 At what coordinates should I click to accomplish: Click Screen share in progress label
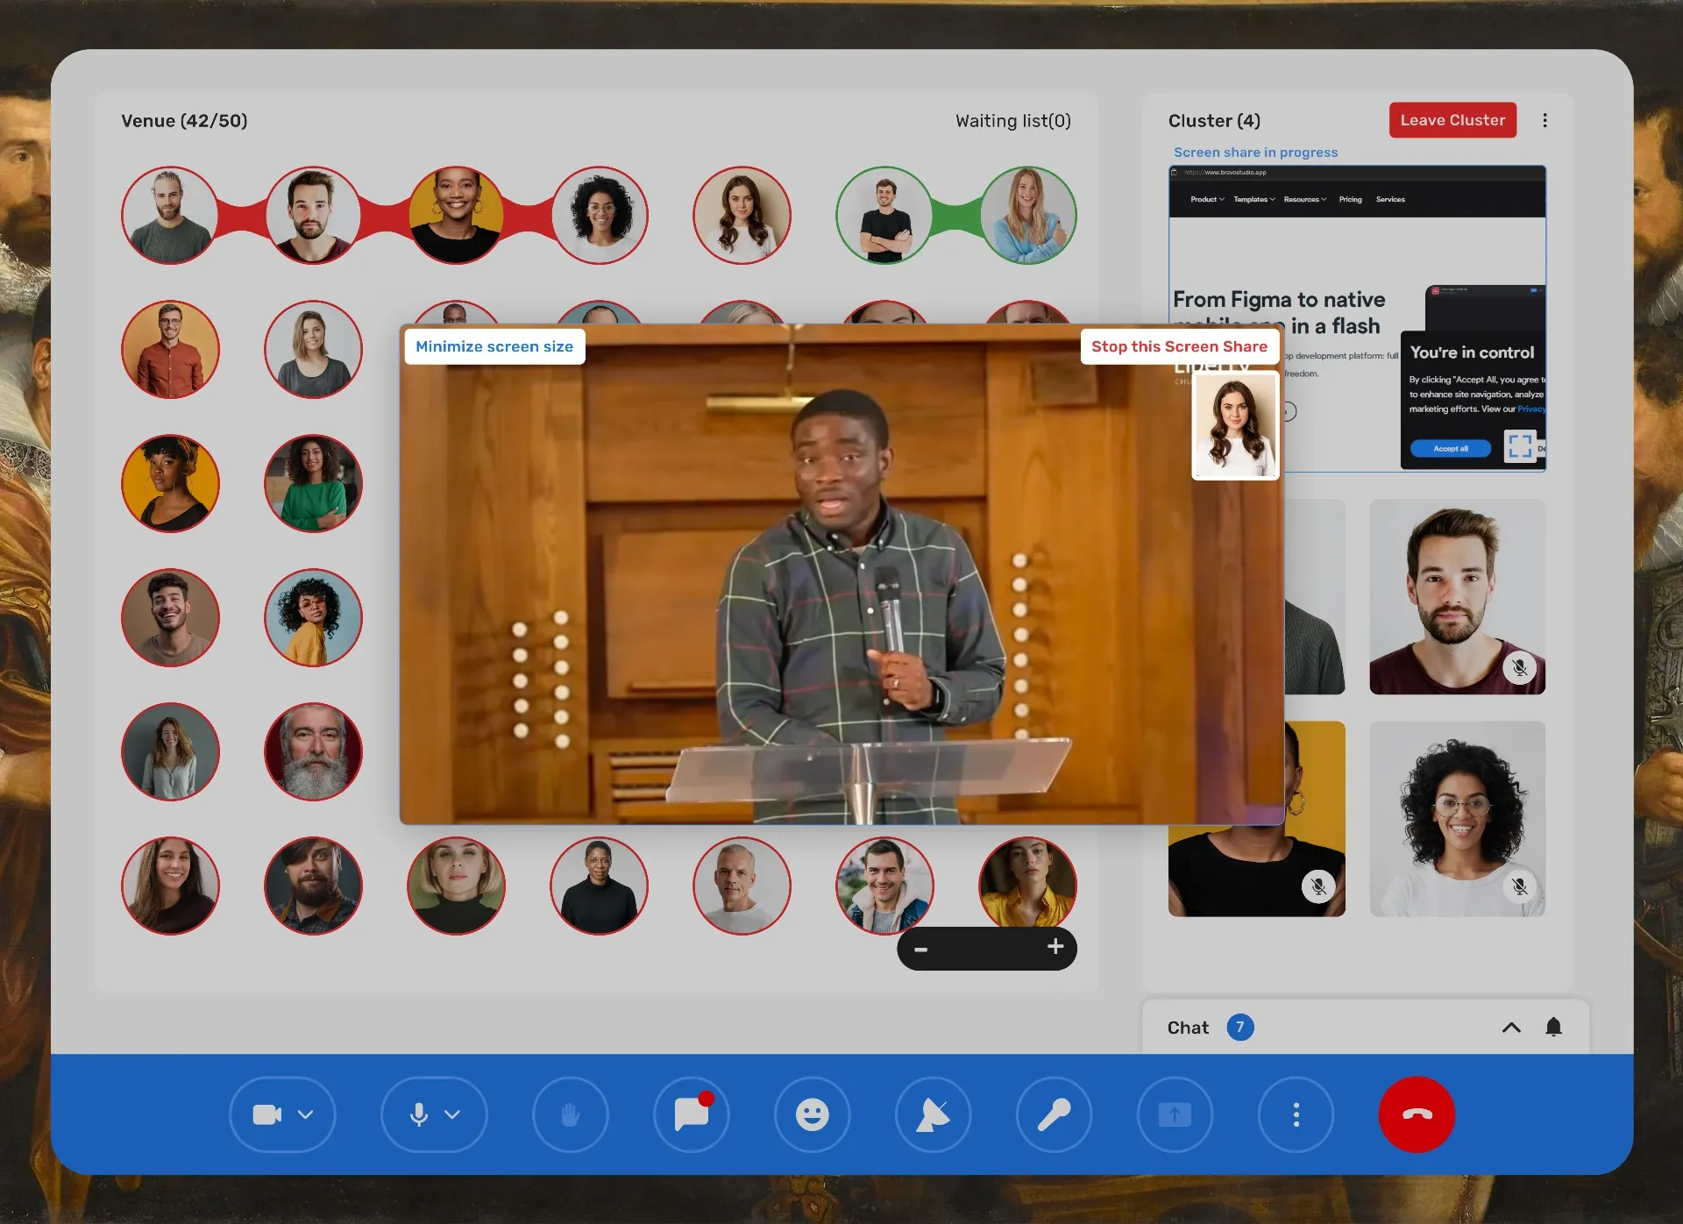tap(1255, 153)
